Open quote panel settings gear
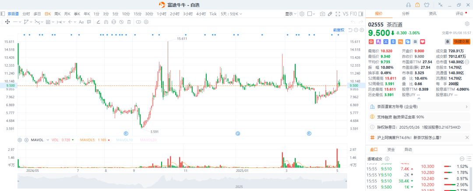 [x=467, y=24]
